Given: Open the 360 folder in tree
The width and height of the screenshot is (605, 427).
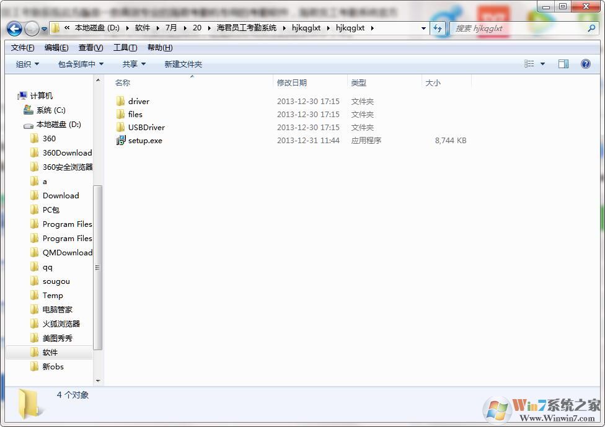Looking at the screenshot, I should click(49, 138).
